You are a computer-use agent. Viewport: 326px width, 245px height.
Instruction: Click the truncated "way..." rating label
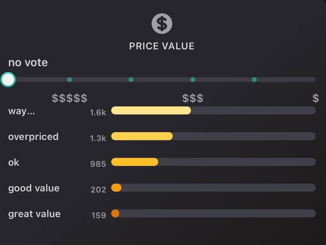(x=21, y=111)
